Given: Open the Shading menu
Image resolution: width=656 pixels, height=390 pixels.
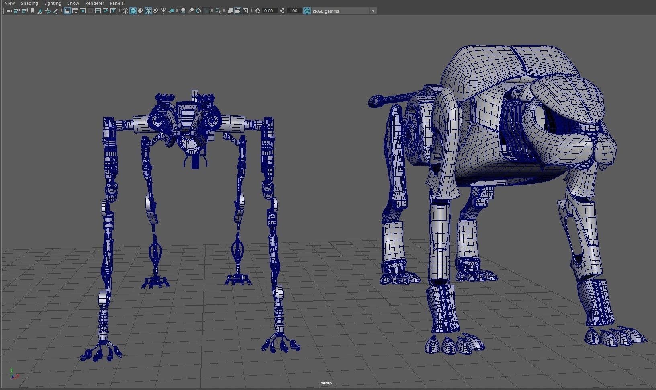Looking at the screenshot, I should [x=29, y=3].
